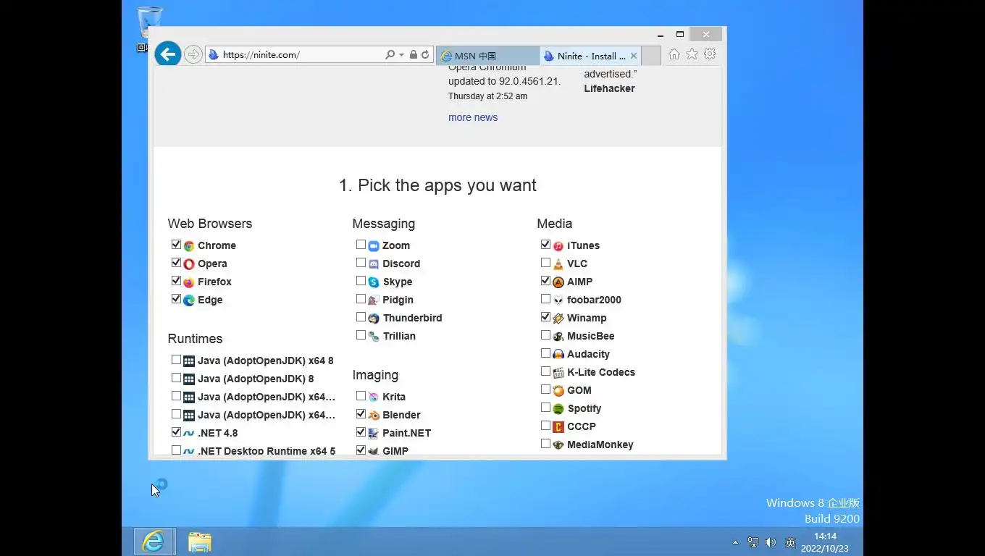The image size is (985, 556).
Task: Click the 英 input language indicator
Action: click(x=790, y=542)
